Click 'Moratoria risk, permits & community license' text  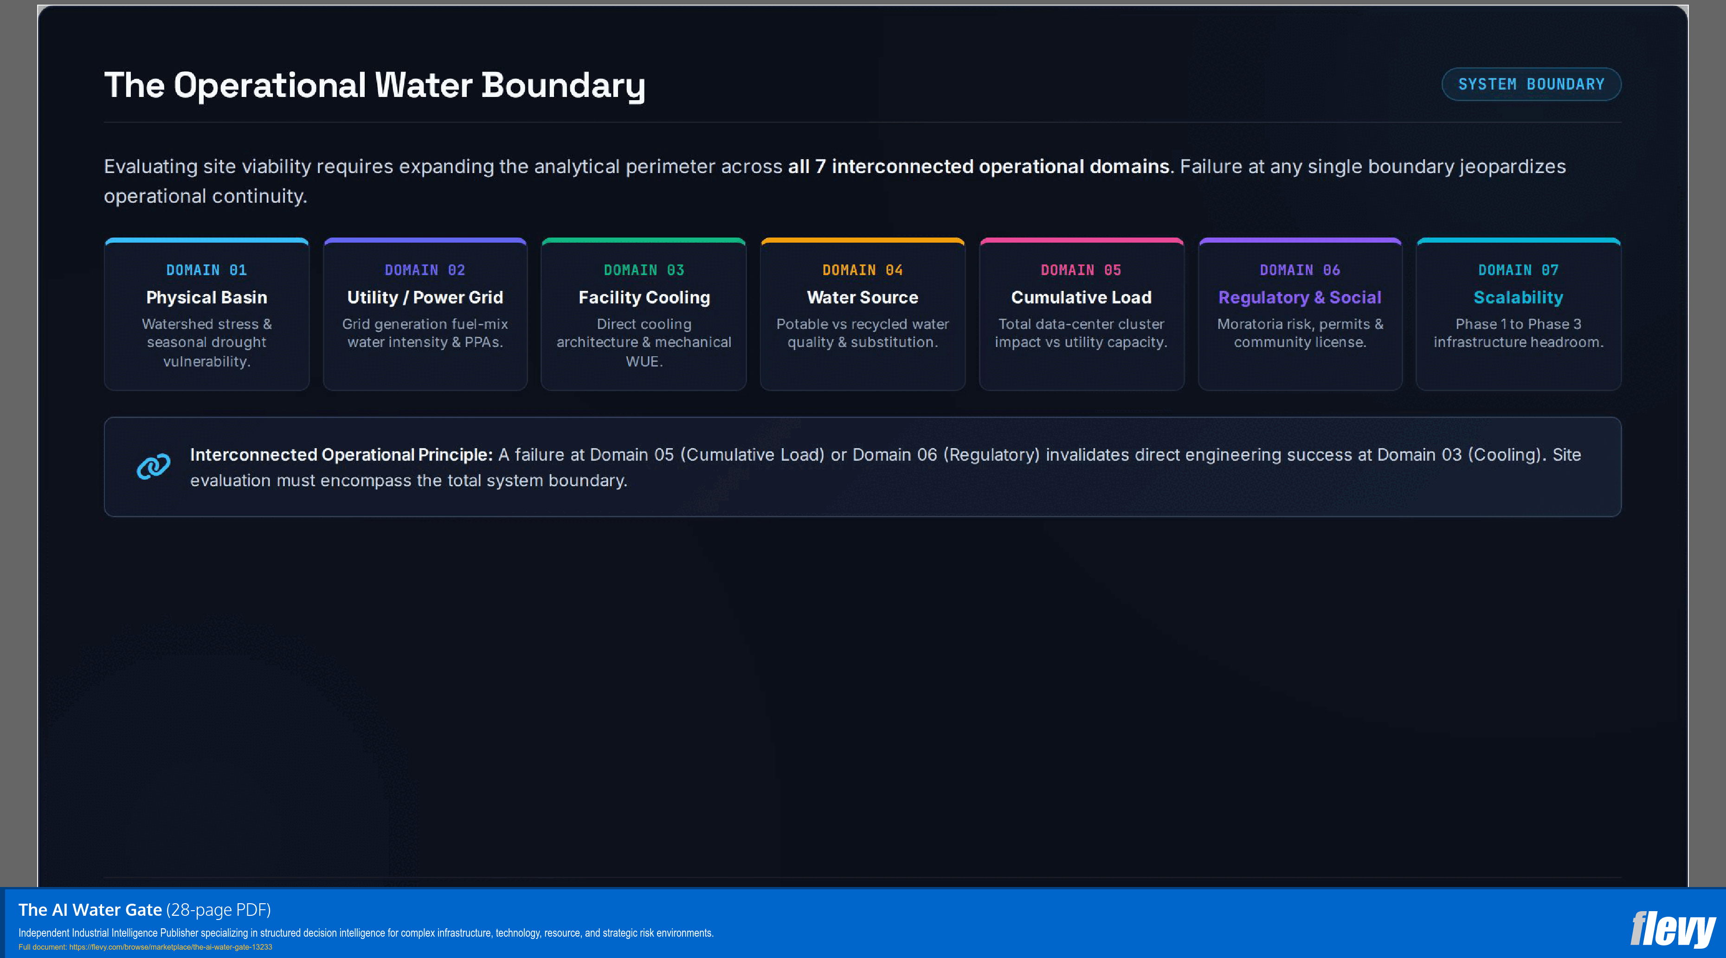1300,333
